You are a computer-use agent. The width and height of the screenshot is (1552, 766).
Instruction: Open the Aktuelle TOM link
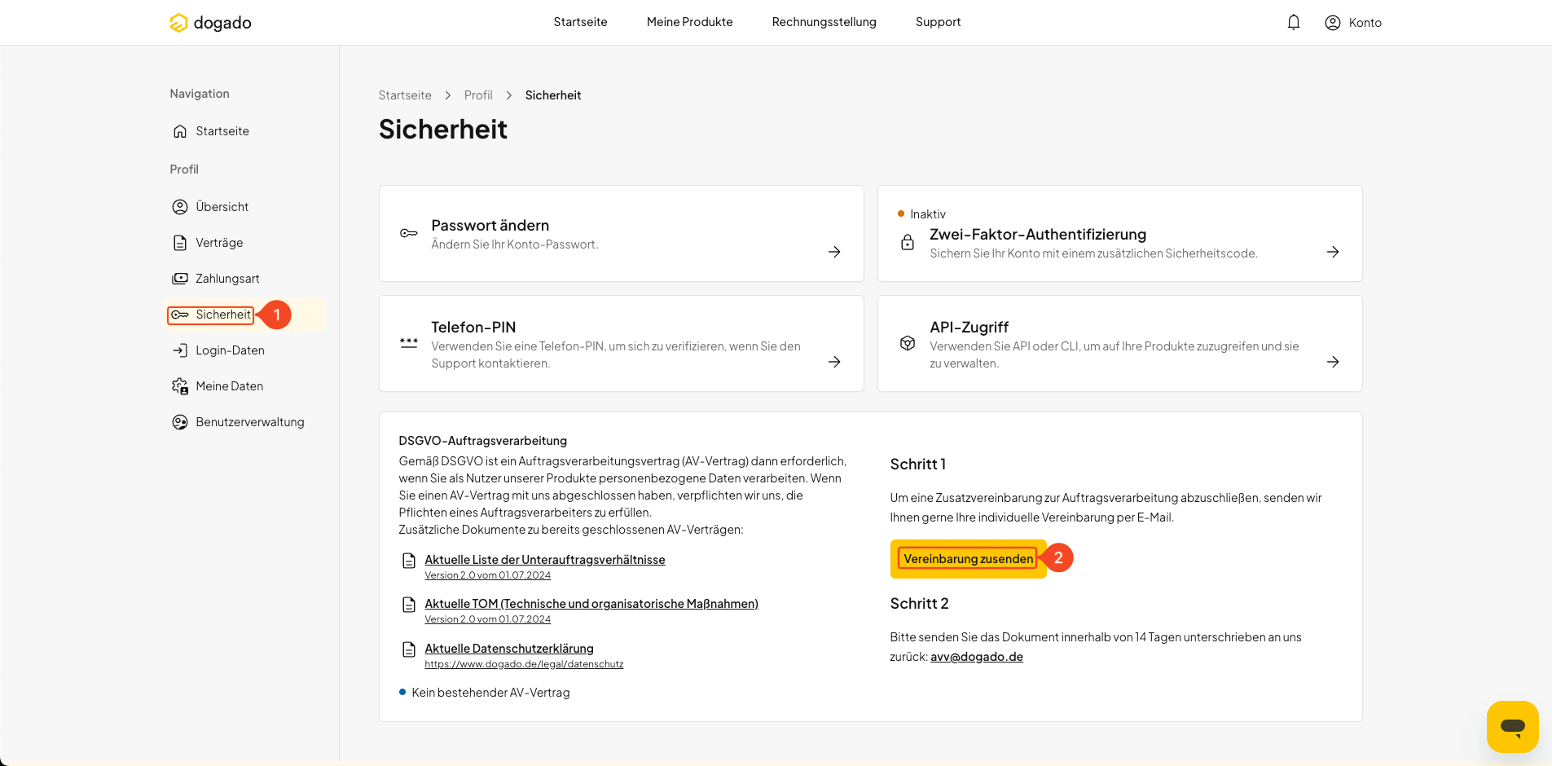point(591,604)
